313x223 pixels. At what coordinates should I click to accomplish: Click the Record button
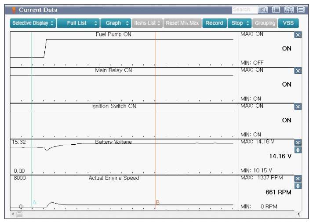click(x=215, y=23)
